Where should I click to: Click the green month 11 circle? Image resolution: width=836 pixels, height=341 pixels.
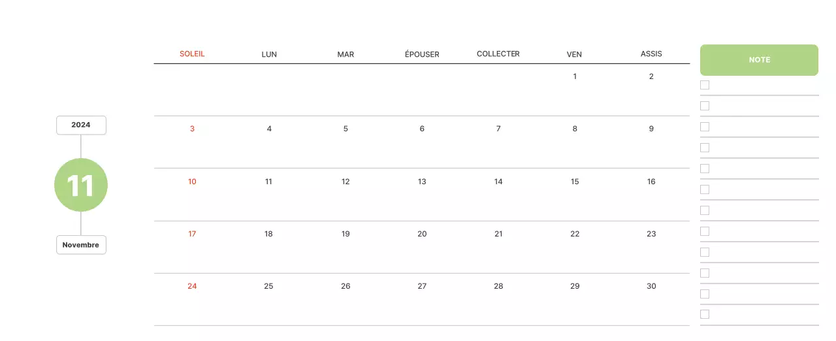(x=81, y=186)
